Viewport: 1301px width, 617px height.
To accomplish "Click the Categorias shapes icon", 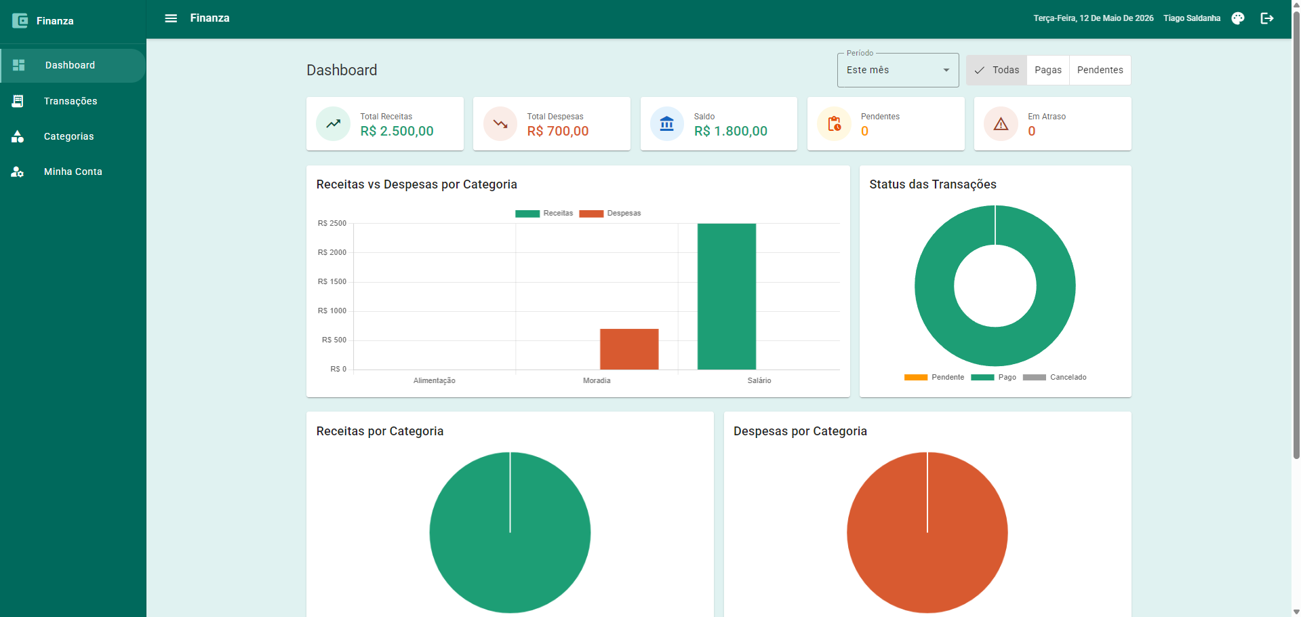I will [18, 136].
